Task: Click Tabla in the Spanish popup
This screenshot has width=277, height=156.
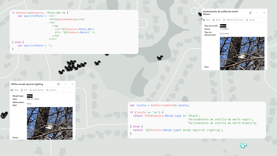Action: pos(206,20)
